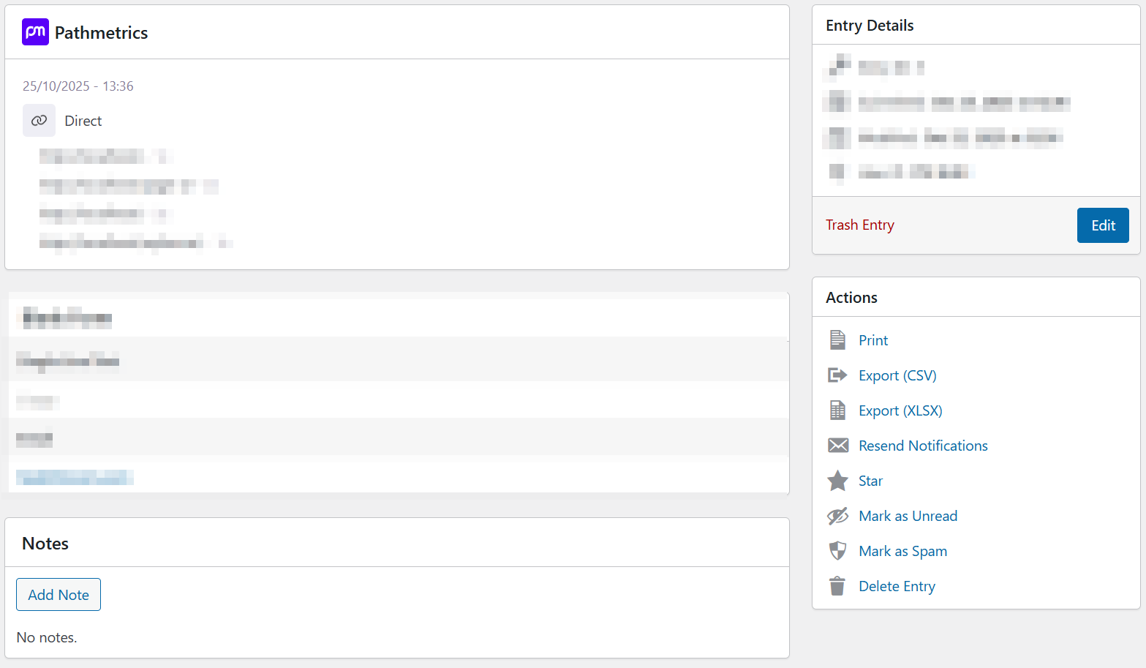
Task: Click the Export XLSX spreadsheet icon
Action: [x=837, y=410]
